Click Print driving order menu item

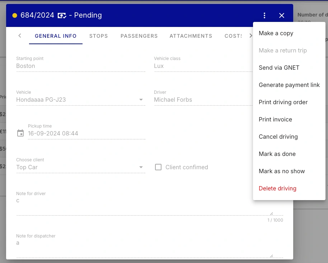tap(283, 102)
